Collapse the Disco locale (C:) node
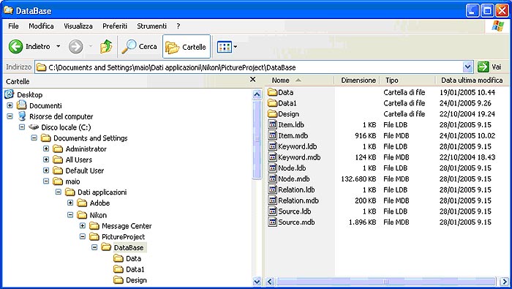The width and height of the screenshot is (512, 289). [22, 127]
